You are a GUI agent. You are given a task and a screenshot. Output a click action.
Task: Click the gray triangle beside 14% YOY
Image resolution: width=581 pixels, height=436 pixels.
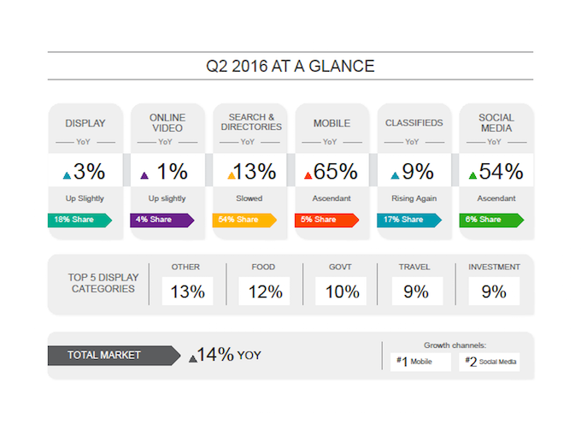[193, 358]
